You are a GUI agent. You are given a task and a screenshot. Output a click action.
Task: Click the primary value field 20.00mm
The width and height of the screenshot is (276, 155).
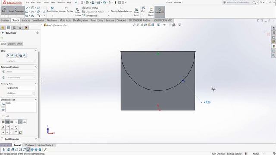pos(20,93)
